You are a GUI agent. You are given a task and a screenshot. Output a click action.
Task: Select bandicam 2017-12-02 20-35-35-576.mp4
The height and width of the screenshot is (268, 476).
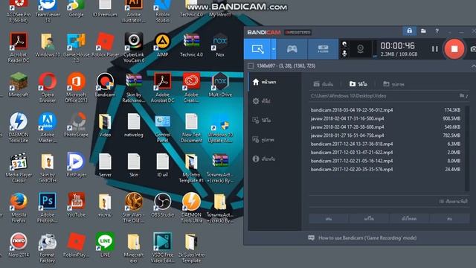pyautogui.click(x=385, y=169)
